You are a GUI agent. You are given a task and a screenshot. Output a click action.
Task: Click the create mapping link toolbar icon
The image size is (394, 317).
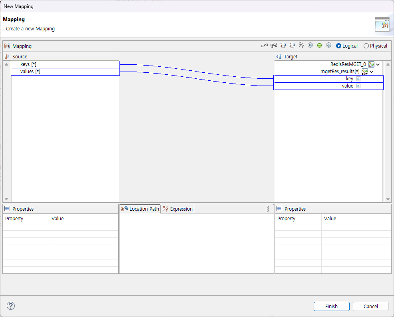tap(264, 45)
